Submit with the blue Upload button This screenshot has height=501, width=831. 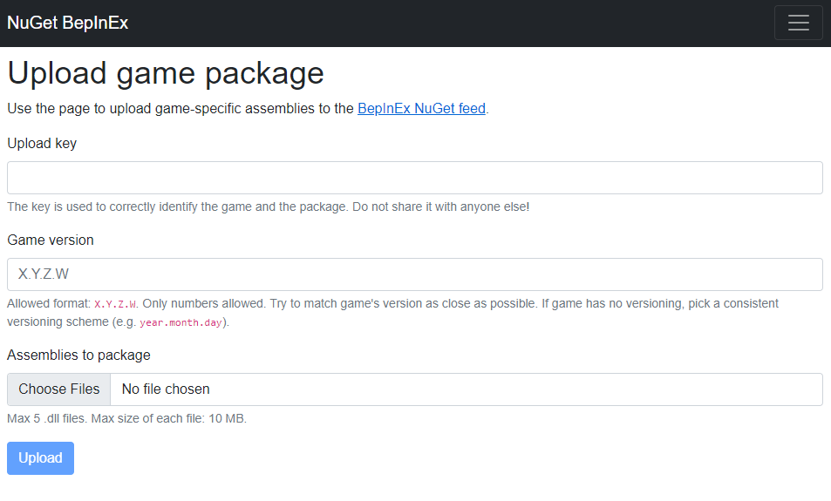click(x=40, y=458)
